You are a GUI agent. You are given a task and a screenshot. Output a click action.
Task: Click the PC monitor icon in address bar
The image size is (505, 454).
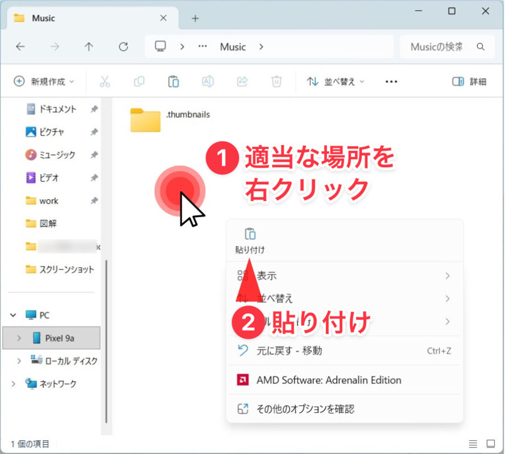click(160, 46)
